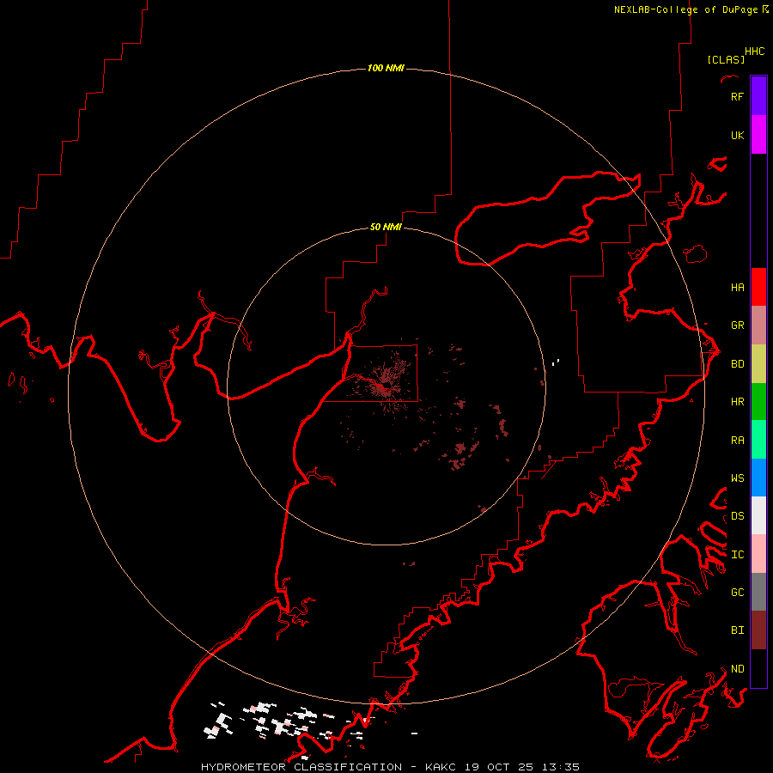Select the GC gray legend swatch

pyautogui.click(x=758, y=592)
